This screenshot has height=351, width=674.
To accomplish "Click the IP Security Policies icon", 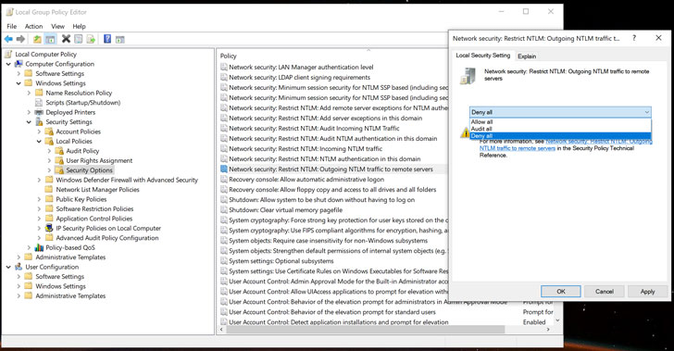I will 49,228.
